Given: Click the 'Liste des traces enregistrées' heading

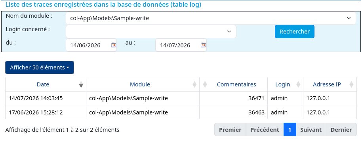Looking at the screenshot, I should tap(103, 5).
